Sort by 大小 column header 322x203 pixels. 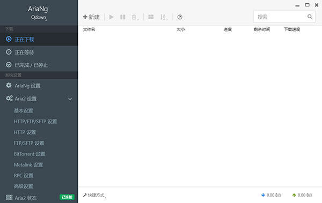(x=181, y=29)
